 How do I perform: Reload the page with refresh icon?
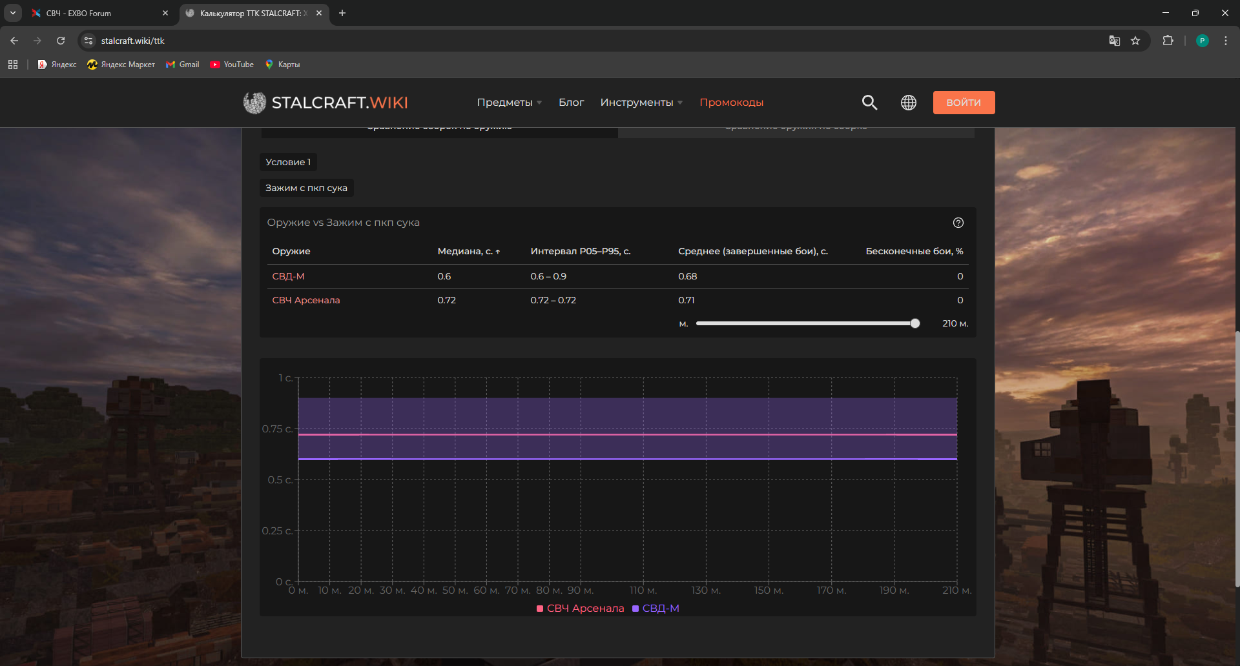[x=61, y=41]
